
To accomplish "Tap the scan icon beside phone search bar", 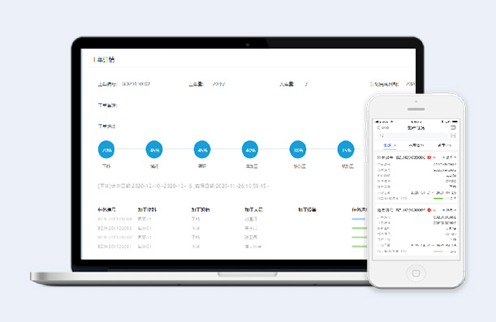I will pyautogui.click(x=453, y=135).
